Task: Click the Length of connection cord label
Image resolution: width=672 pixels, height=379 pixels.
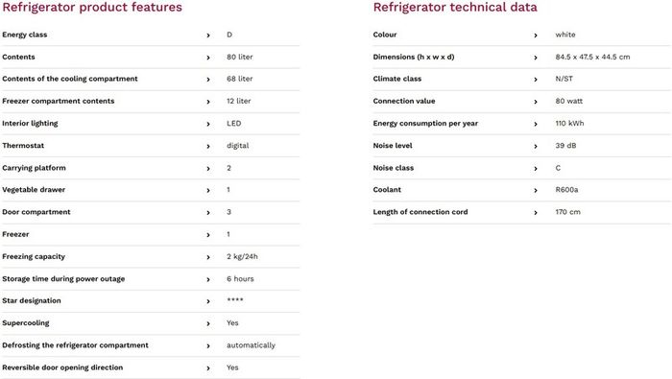Action: [x=420, y=212]
